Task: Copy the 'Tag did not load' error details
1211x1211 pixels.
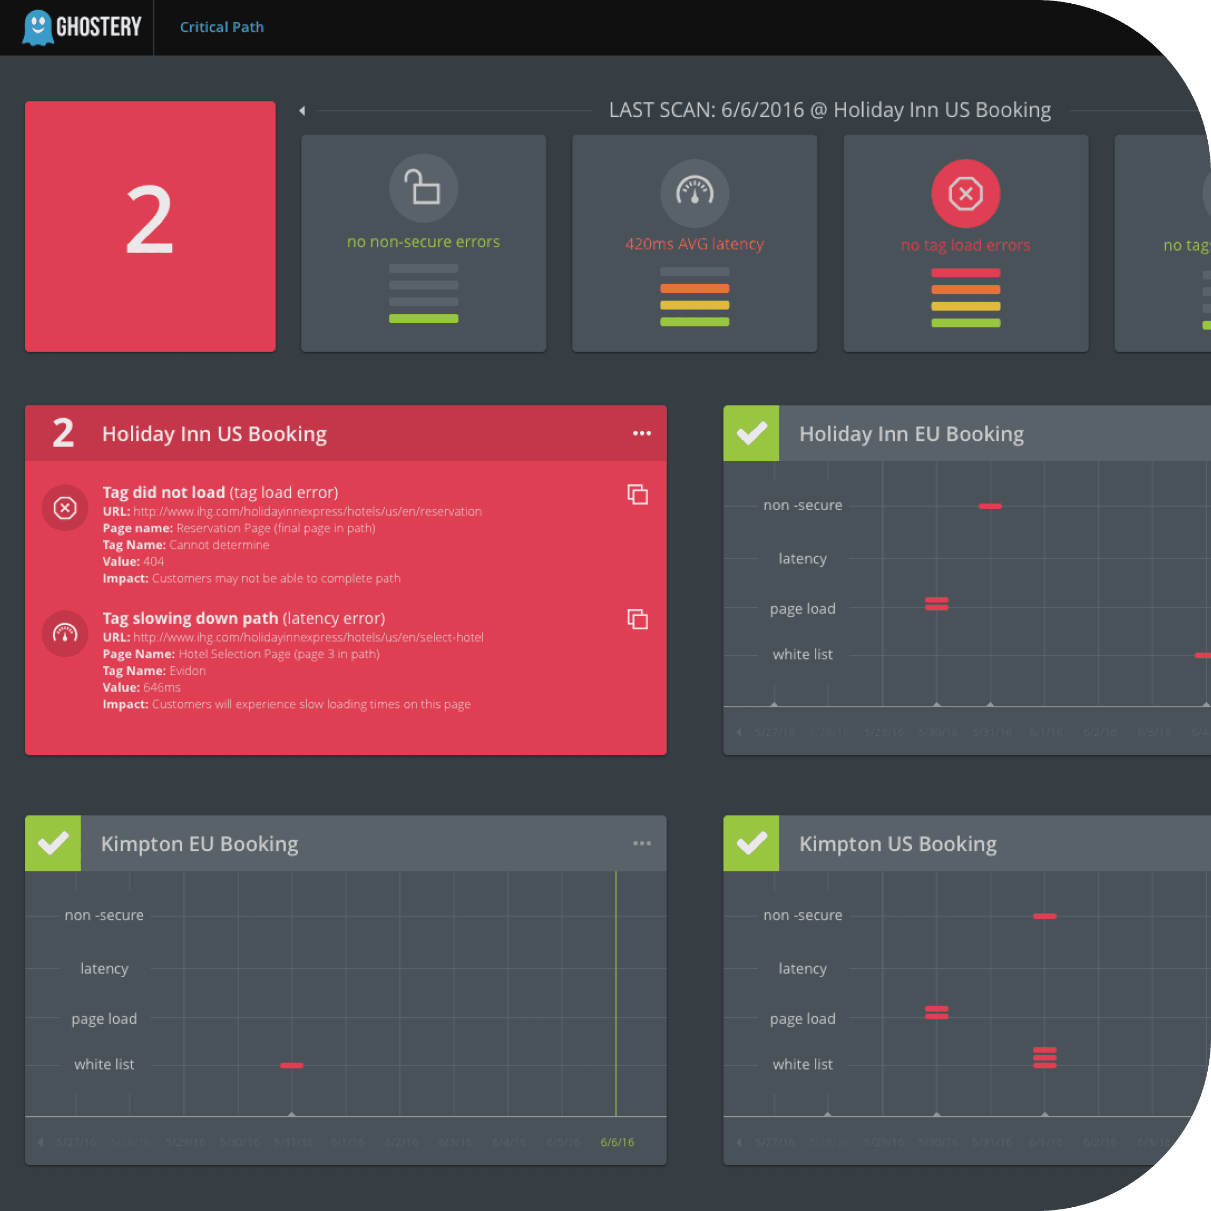Action: [x=637, y=495]
